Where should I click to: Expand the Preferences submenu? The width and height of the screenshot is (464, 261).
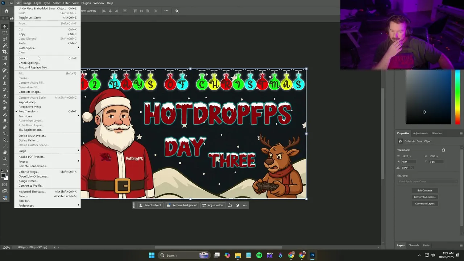(x=47, y=206)
